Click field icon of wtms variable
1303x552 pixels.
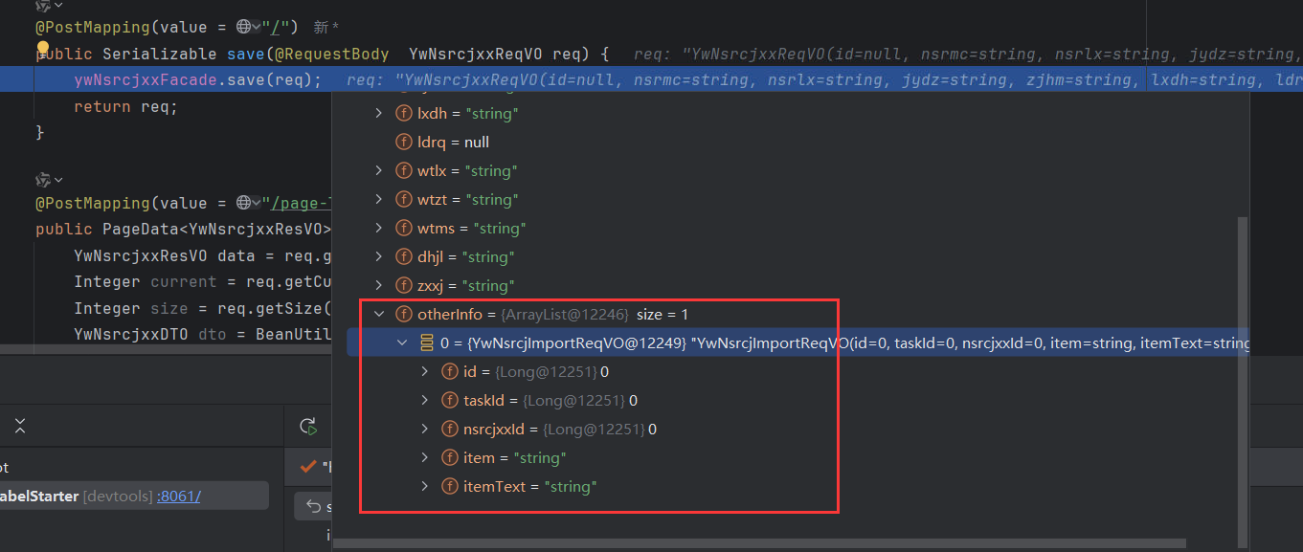(404, 228)
